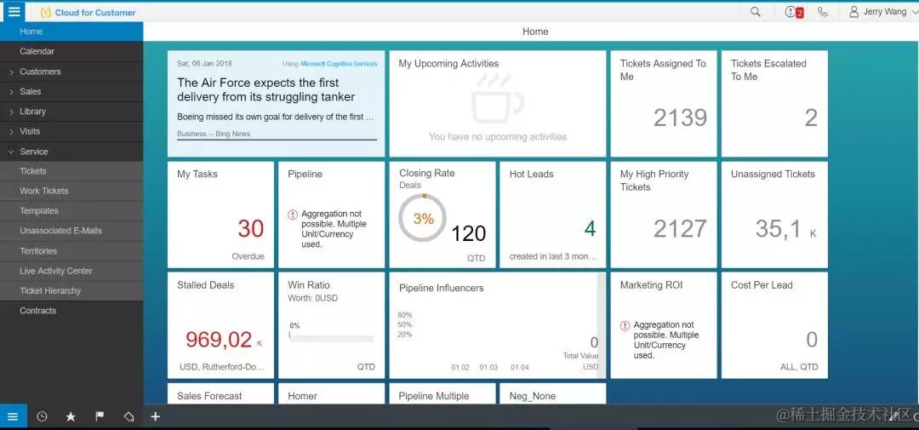Image resolution: width=919 pixels, height=430 pixels.
Task: Open the Hot Leads tile
Action: coord(553,215)
